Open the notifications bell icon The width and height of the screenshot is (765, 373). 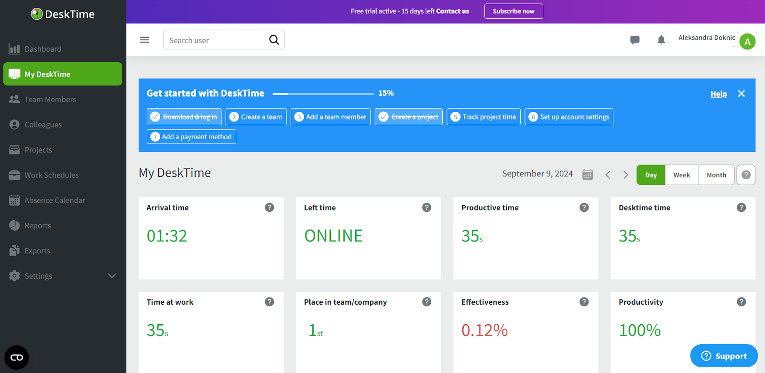(661, 40)
